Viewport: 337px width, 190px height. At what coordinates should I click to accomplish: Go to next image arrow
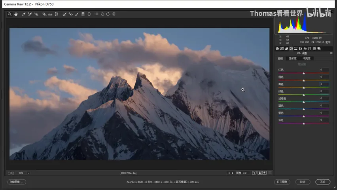click(233, 173)
